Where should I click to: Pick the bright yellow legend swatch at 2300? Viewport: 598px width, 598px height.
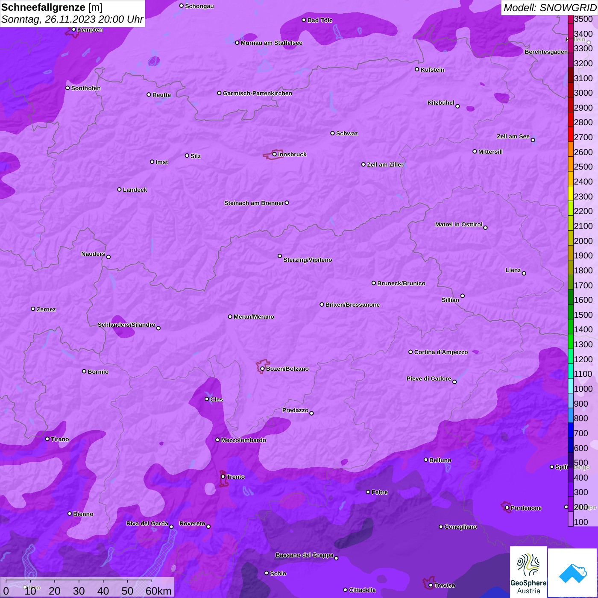571,193
